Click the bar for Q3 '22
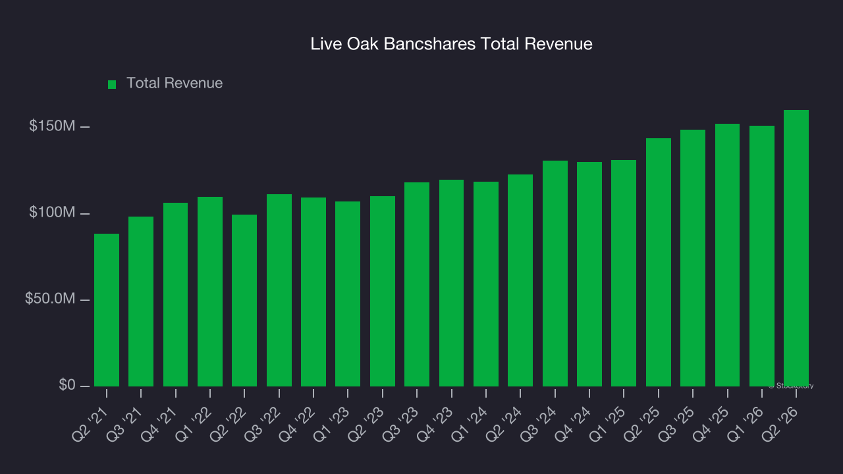 pyautogui.click(x=279, y=290)
